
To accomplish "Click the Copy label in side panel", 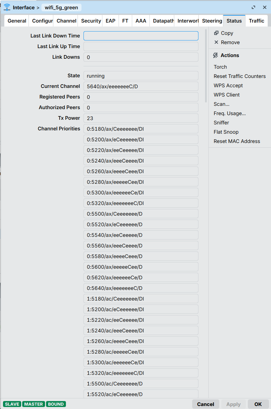I will tap(227, 33).
